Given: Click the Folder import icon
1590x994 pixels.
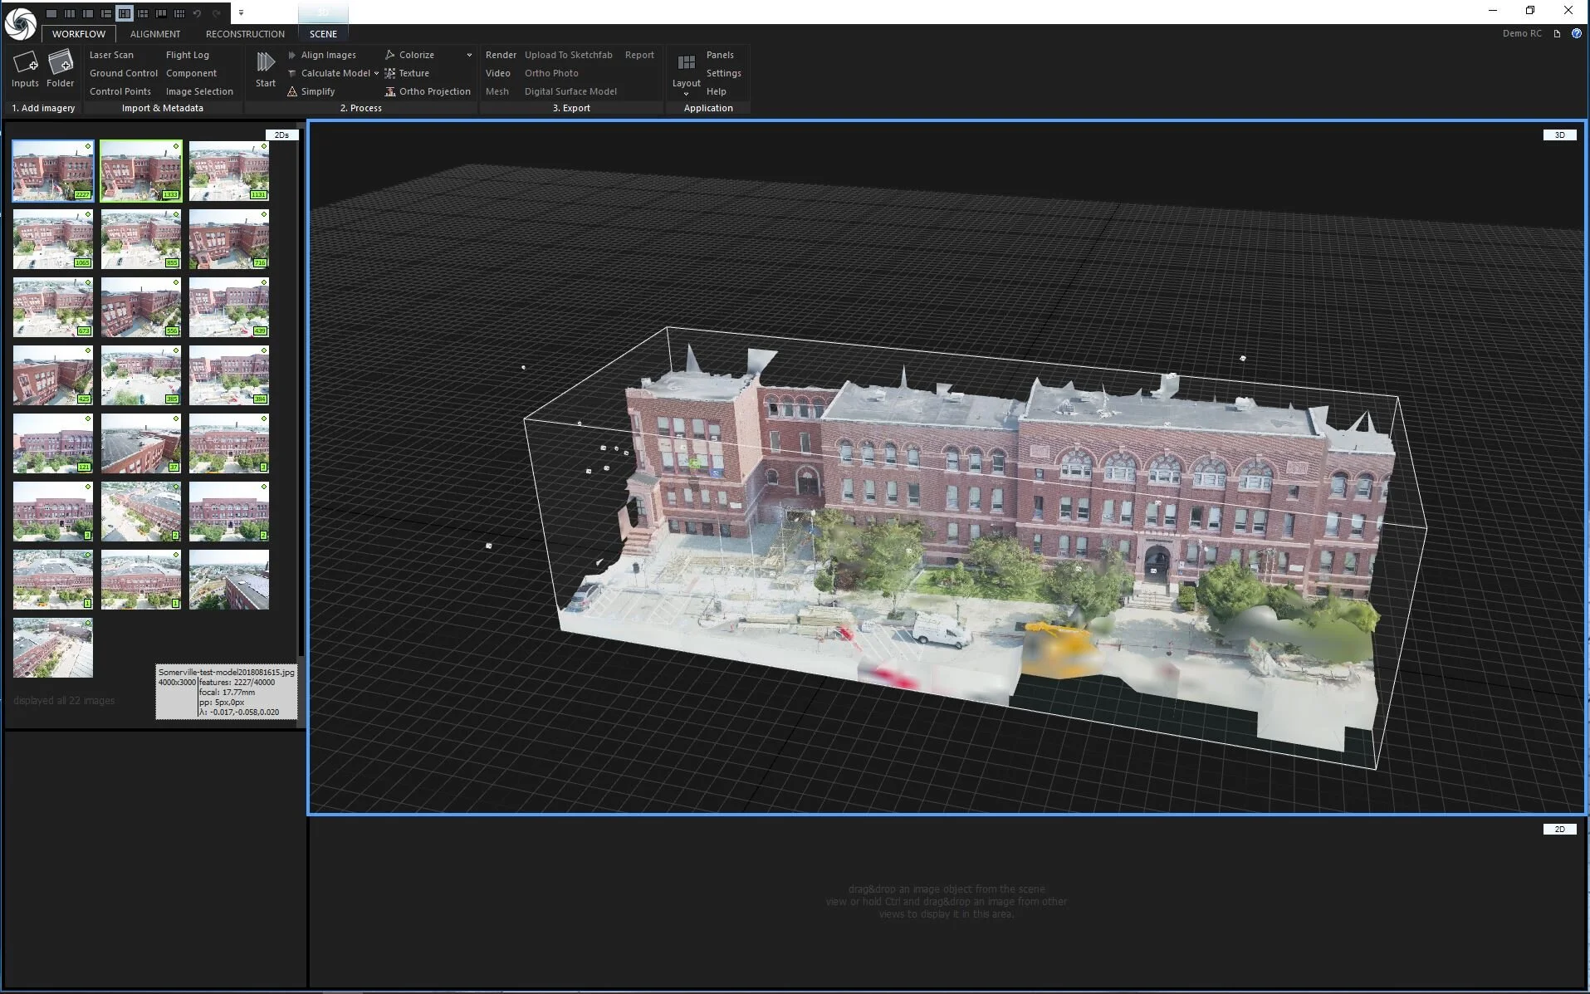Looking at the screenshot, I should pyautogui.click(x=60, y=63).
